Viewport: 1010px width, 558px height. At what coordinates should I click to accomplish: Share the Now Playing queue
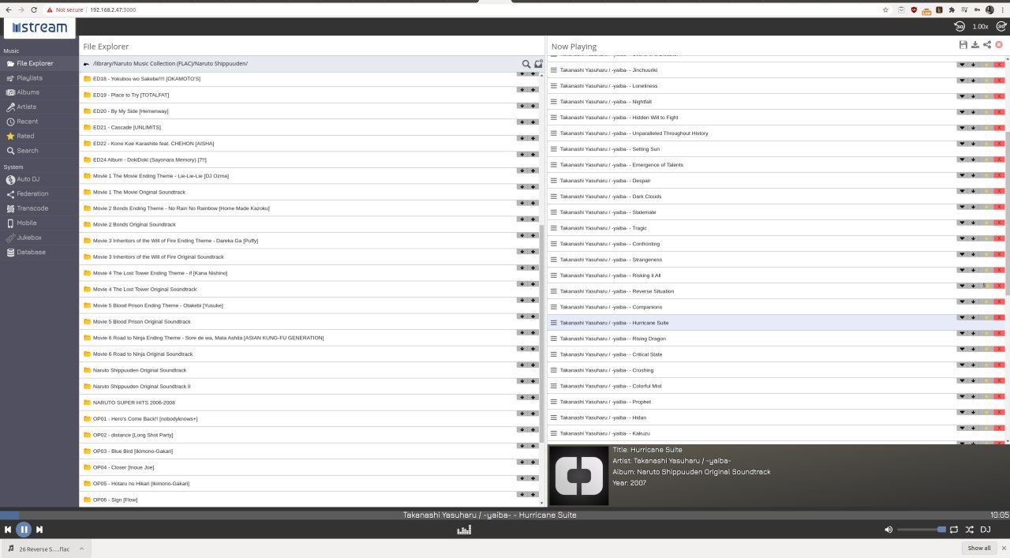[x=987, y=45]
